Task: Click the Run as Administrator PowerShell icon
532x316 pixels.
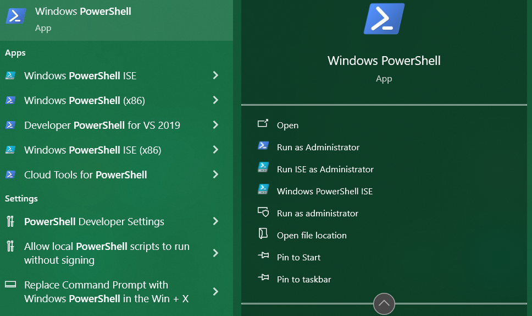Action: coord(263,146)
